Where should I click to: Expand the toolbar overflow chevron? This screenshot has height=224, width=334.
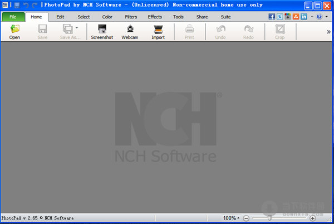tap(328, 32)
